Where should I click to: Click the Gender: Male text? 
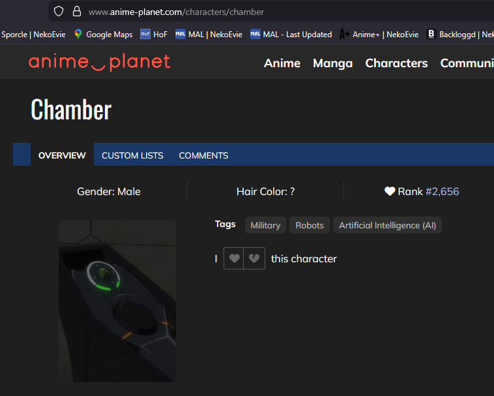click(109, 191)
